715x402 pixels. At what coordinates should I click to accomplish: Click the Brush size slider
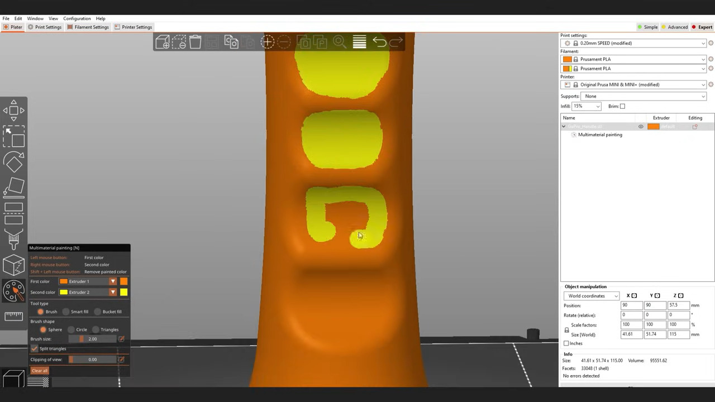(92, 339)
